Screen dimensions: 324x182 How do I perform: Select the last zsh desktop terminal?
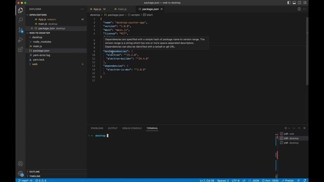[x=294, y=143]
